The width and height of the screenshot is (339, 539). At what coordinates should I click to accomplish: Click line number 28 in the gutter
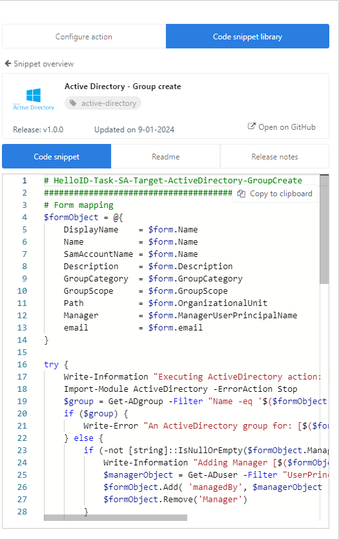pyautogui.click(x=22, y=512)
